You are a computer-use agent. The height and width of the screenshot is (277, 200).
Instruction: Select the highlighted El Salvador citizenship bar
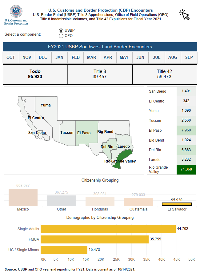pos(177,204)
